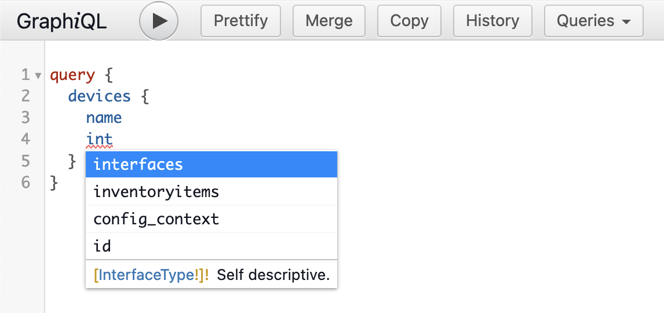Screen dimensions: 664x313
Task: Choose inventoryitems from the suggestion list
Action: click(x=211, y=191)
